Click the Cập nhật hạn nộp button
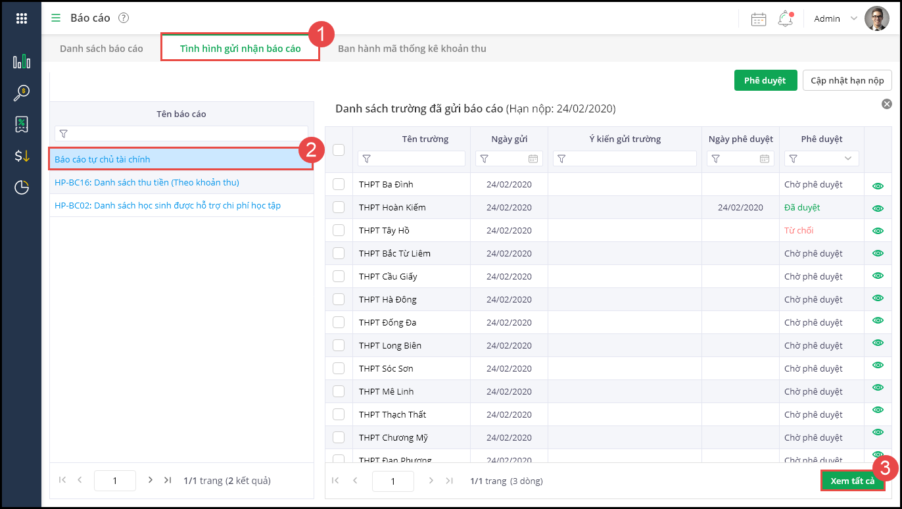Viewport: 902px width, 509px height. tap(847, 80)
